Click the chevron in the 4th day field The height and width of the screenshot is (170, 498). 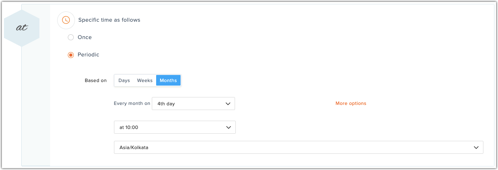click(x=228, y=104)
